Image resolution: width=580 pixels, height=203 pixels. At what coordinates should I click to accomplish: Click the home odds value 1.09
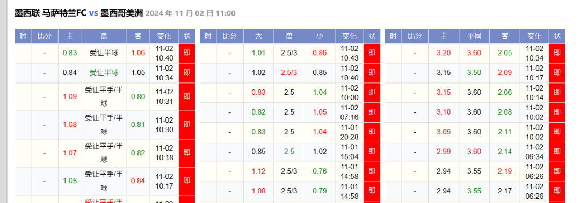70,97
